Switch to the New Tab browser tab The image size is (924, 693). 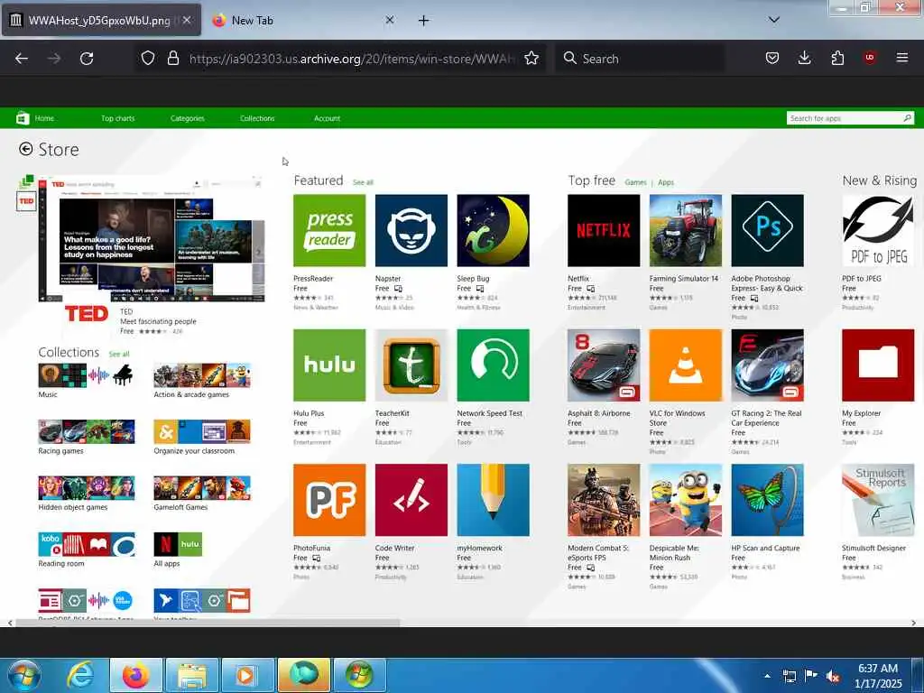pos(303,20)
